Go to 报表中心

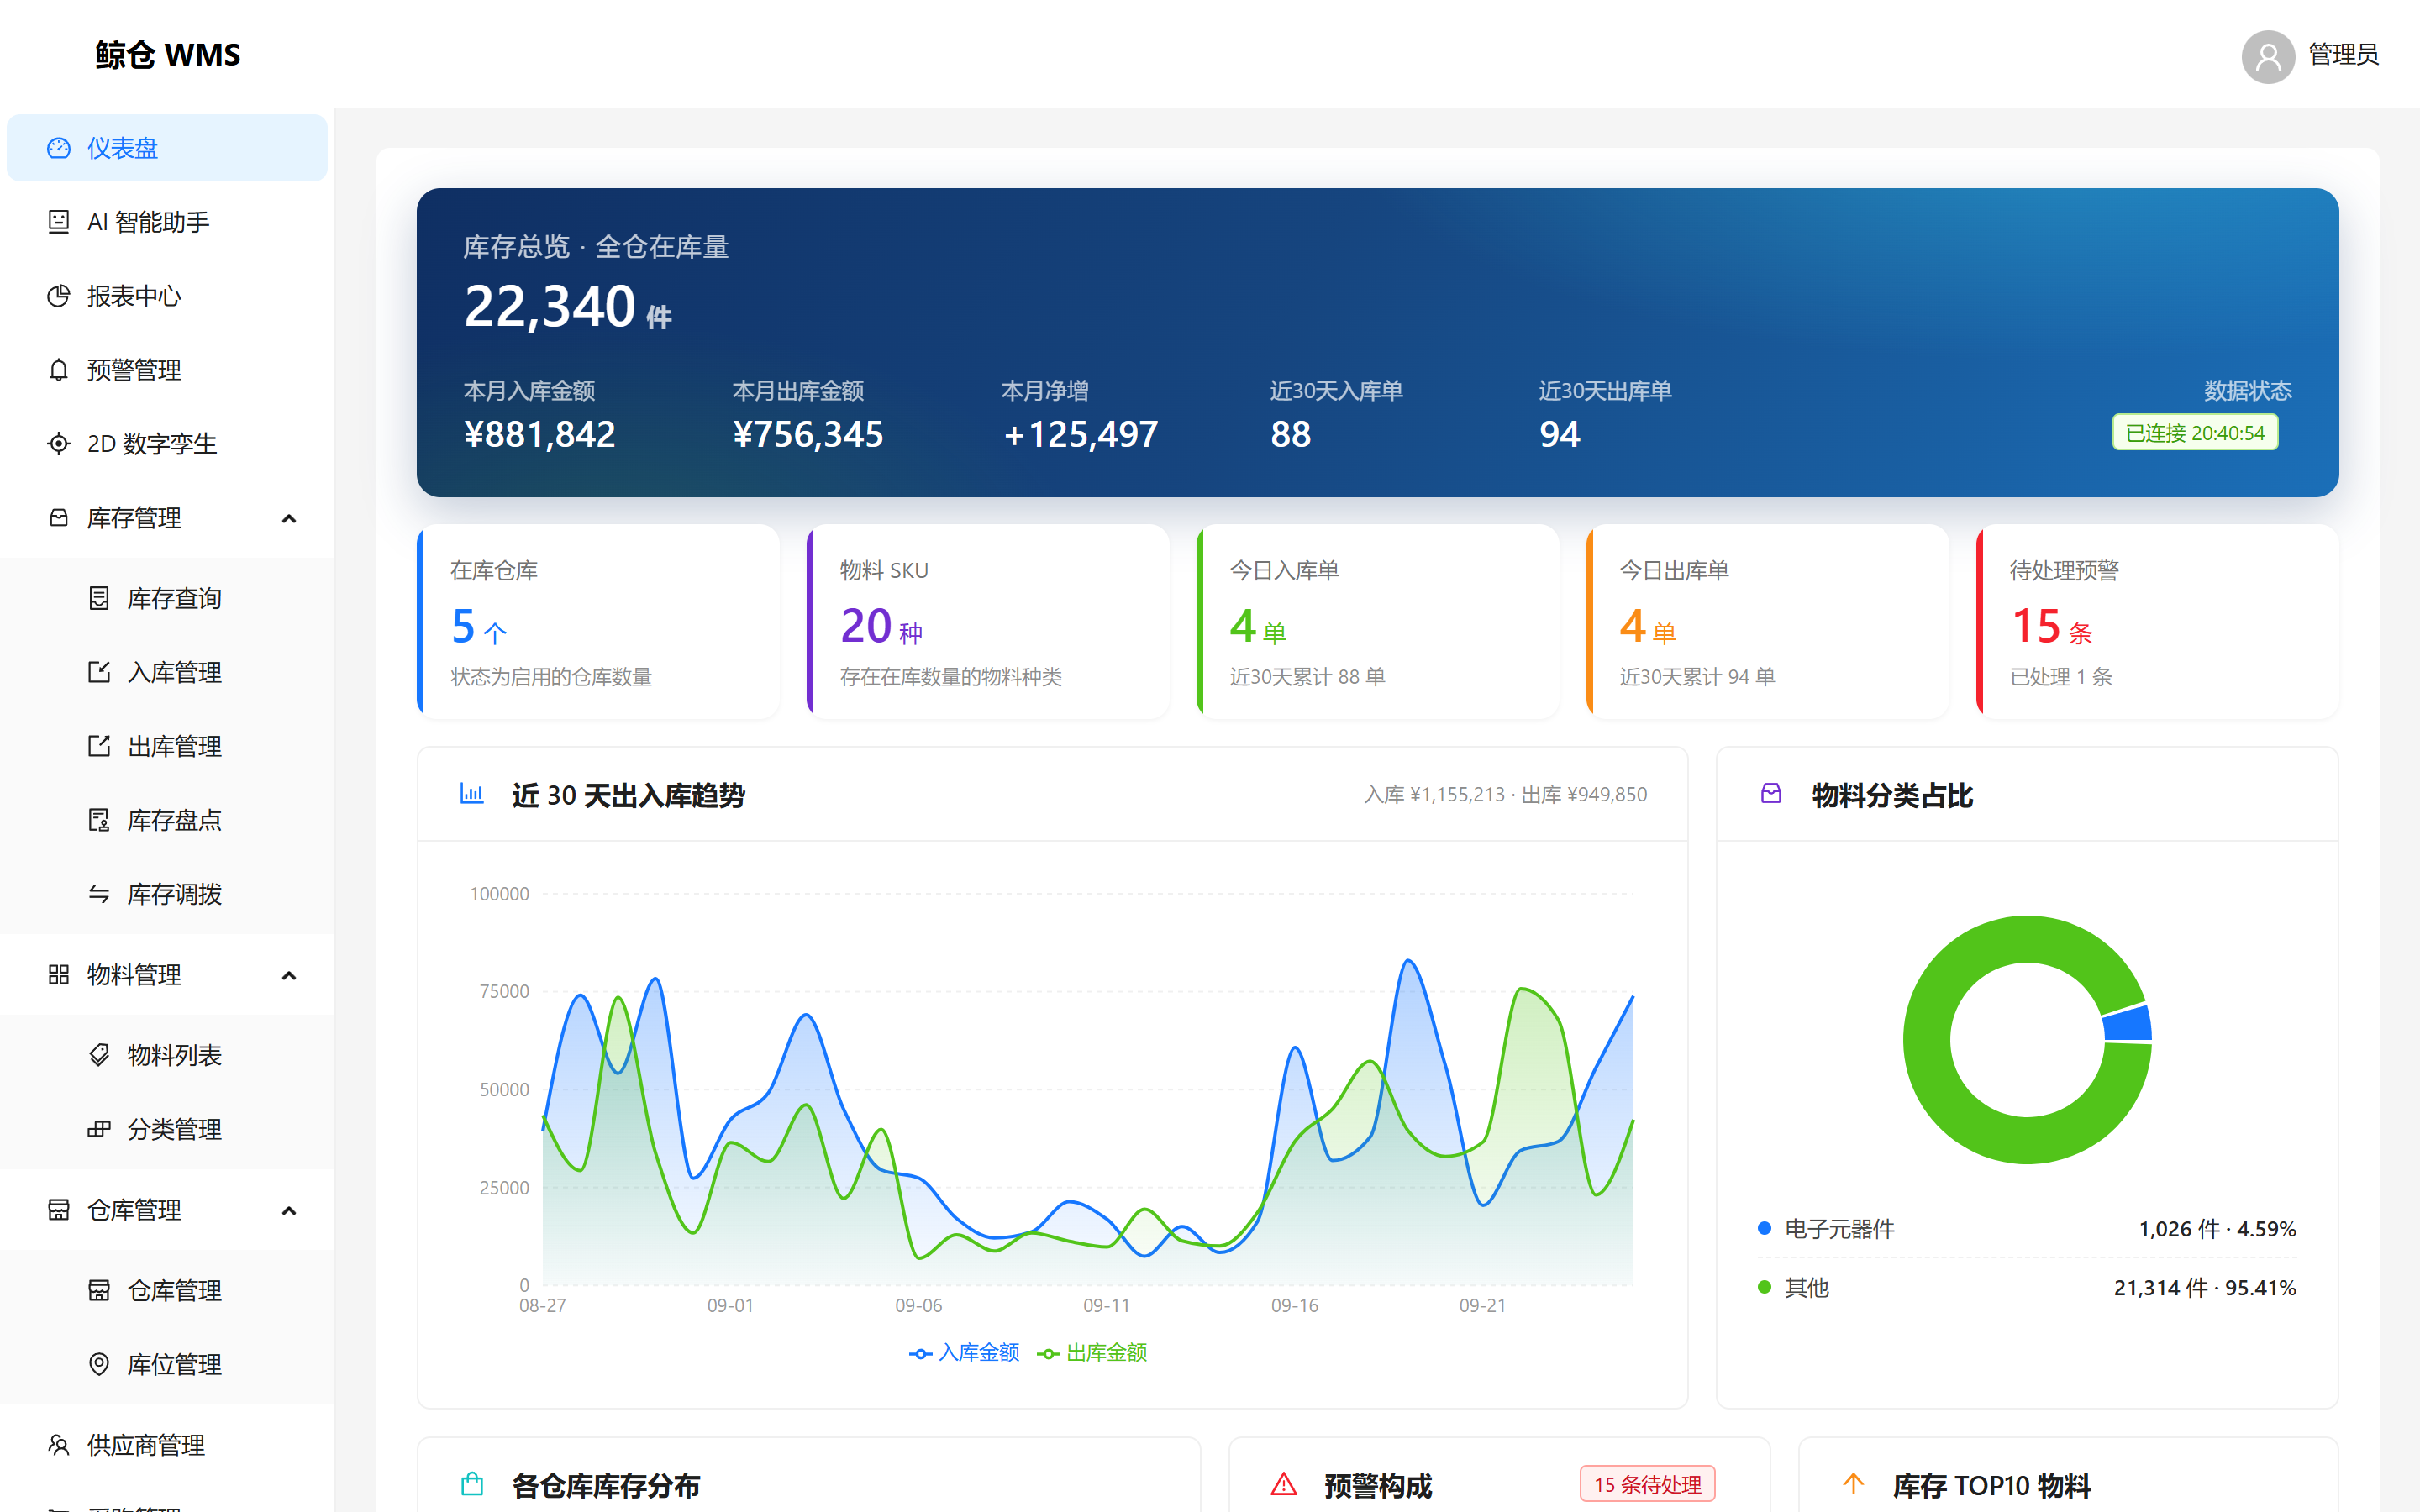167,296
